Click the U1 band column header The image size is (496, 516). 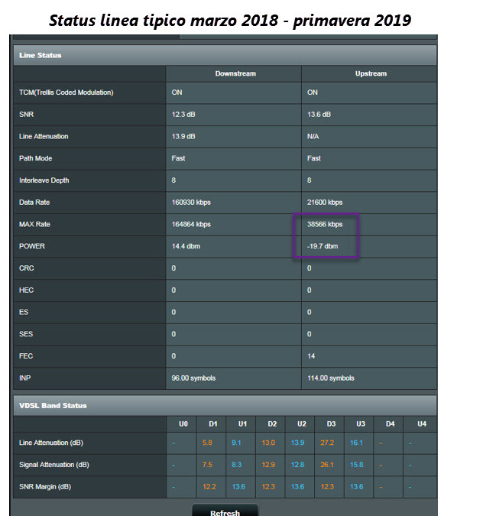pos(242,424)
